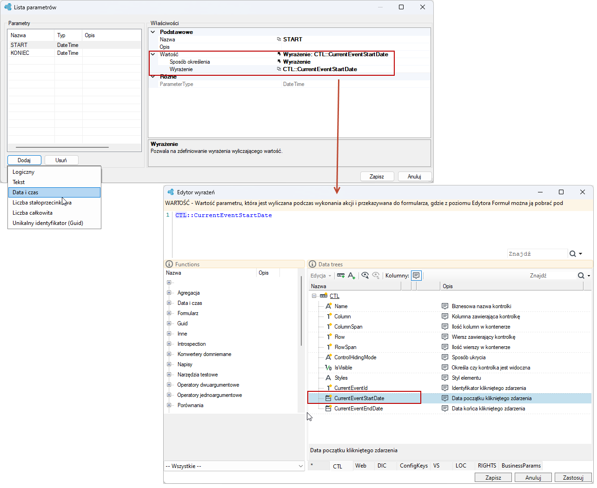Click the description icon for IsVisible row
The image size is (597, 488).
point(445,368)
